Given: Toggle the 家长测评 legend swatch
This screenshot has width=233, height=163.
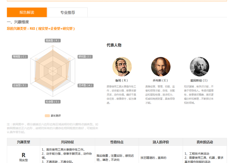Looking at the screenshot, I should point(47,115).
